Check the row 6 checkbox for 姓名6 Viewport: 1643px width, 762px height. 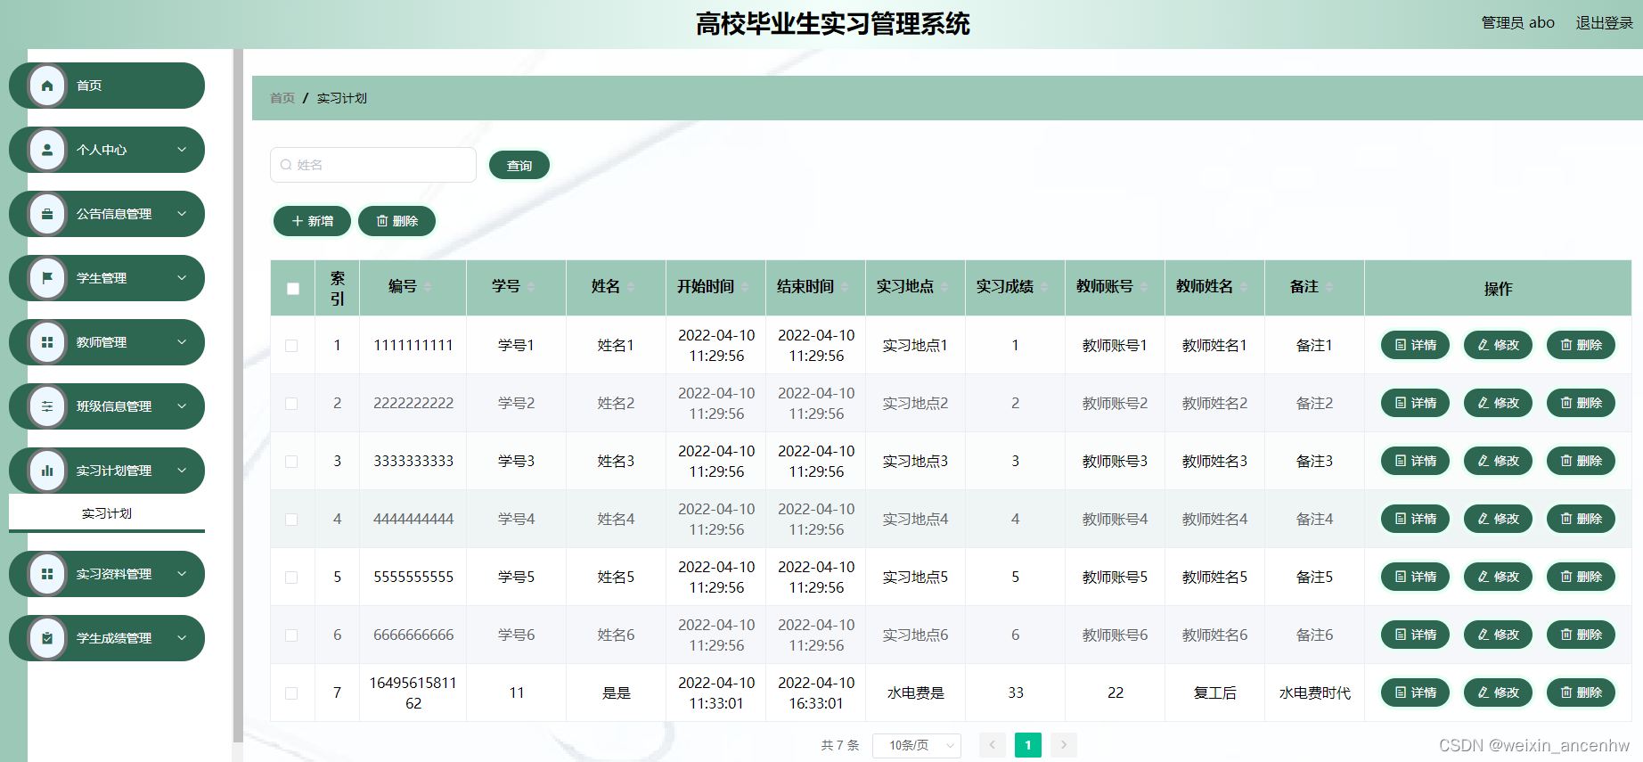(291, 635)
